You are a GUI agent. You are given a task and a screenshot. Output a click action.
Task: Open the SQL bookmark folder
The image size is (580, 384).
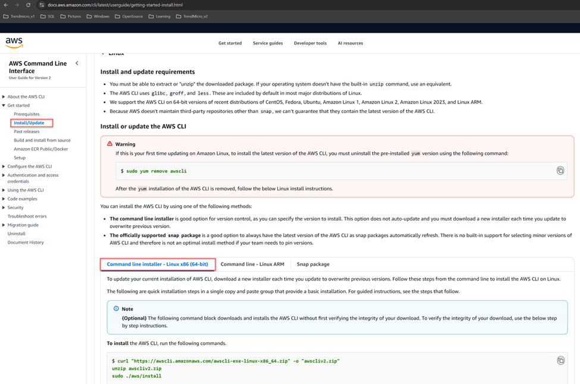tap(48, 16)
